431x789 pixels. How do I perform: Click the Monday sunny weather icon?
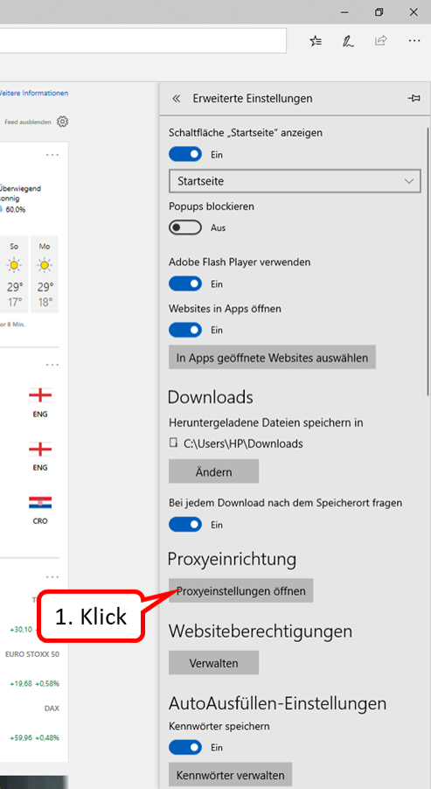coord(45,264)
